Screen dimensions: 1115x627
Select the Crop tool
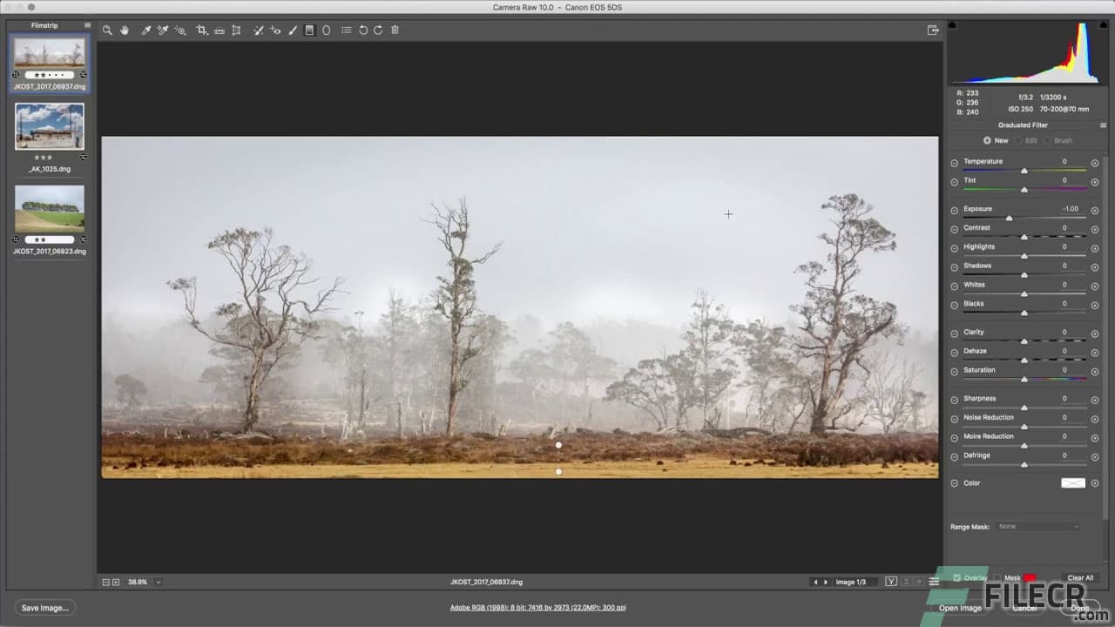[201, 30]
